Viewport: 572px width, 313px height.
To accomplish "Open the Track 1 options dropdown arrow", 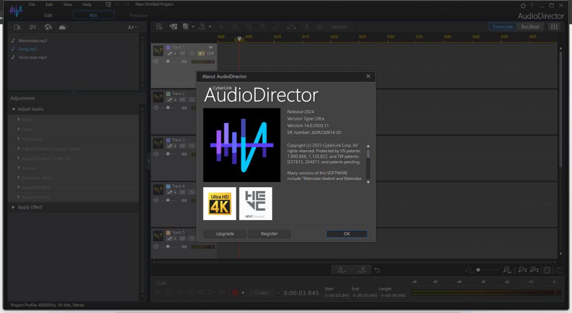I will point(211,47).
